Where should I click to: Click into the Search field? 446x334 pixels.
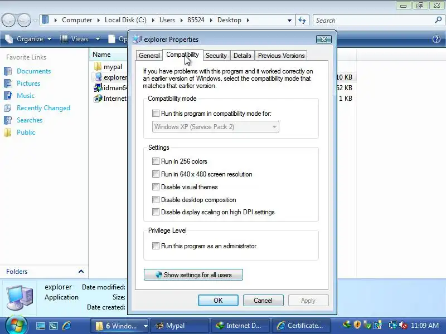click(x=374, y=21)
